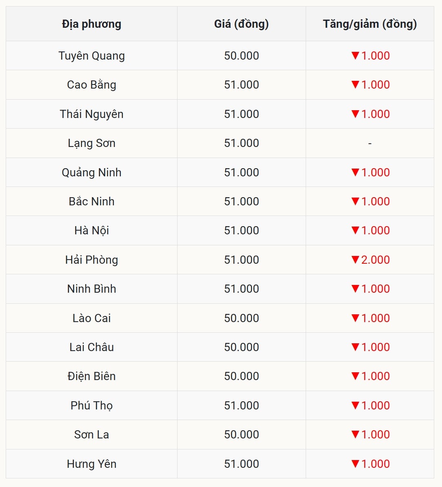The height and width of the screenshot is (487, 442).
Task: Click the red down arrow in Lào Cai row
Action: [355, 318]
